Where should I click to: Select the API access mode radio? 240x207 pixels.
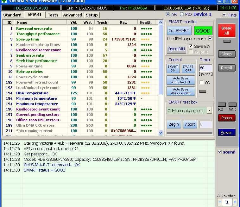pyautogui.click(x=168, y=14)
